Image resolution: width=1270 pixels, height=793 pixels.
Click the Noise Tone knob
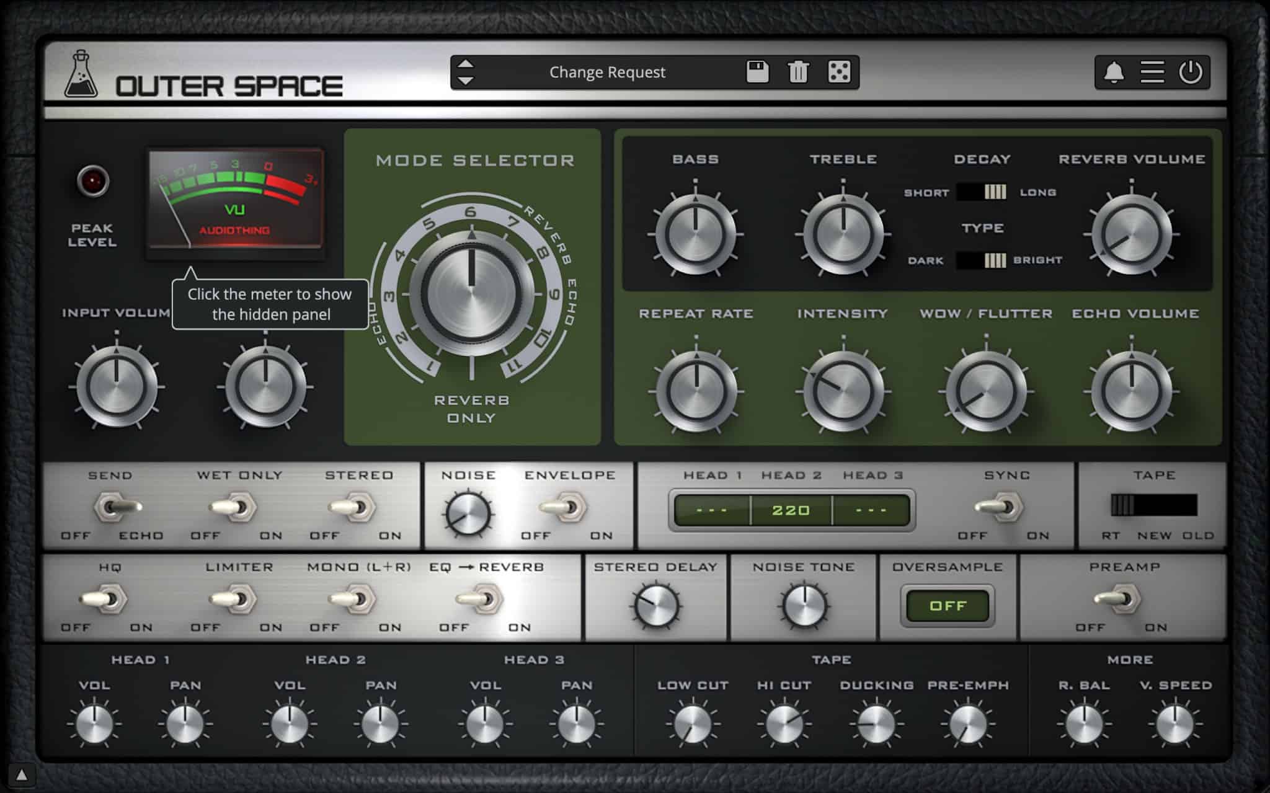pos(804,605)
